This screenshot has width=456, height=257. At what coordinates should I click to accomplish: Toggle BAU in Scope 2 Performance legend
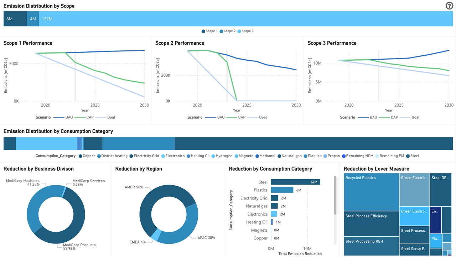click(216, 117)
